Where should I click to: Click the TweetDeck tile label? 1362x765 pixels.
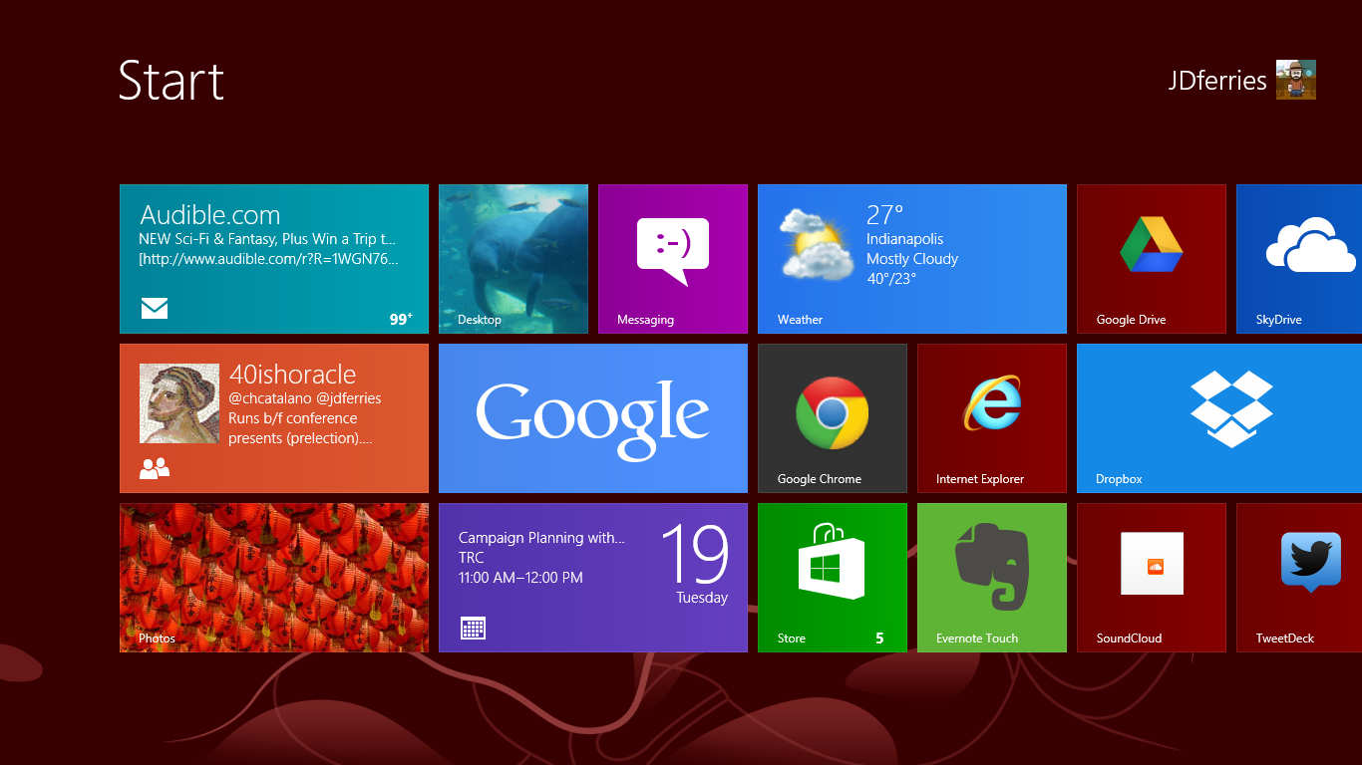[x=1285, y=638]
